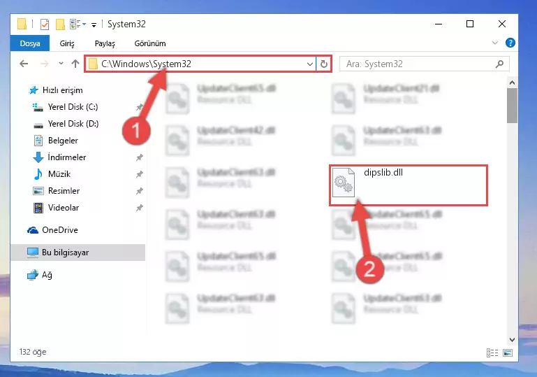537x377 pixels.
Task: Go back with the left arrow
Action: tap(24, 64)
